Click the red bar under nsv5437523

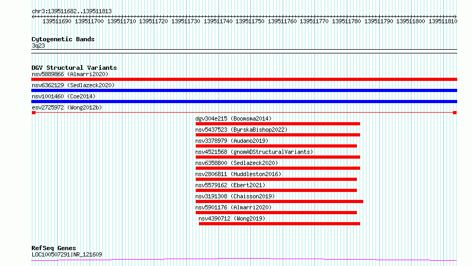click(277, 135)
